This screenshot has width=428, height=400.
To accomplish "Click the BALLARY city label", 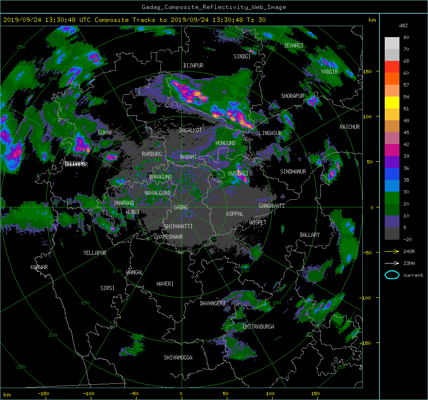I will (310, 235).
